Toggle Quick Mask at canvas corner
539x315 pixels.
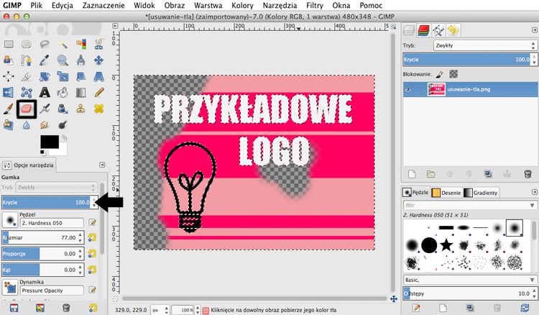116,299
